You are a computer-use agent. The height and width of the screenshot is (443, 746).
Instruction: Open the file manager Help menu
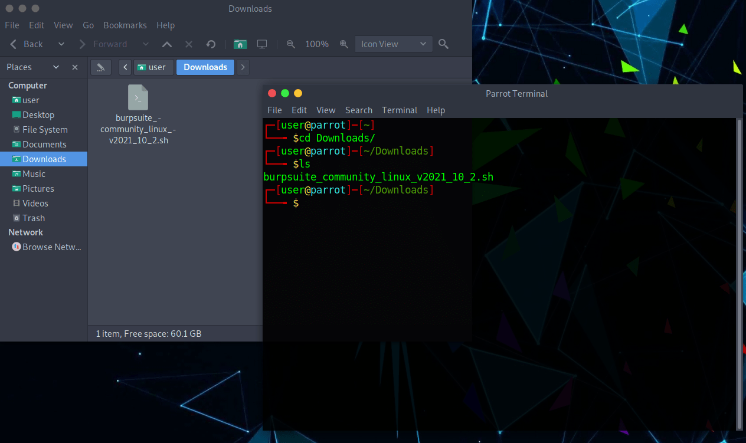tap(165, 25)
